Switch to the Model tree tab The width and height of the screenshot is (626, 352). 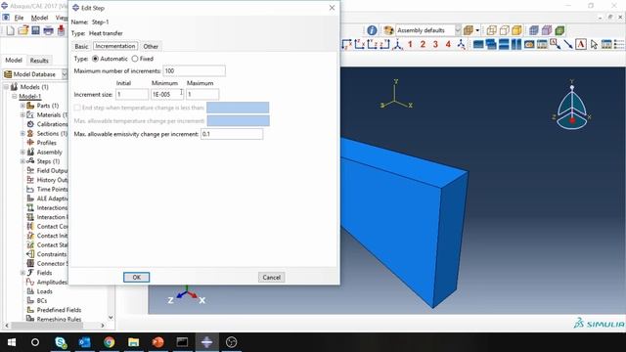coord(14,61)
